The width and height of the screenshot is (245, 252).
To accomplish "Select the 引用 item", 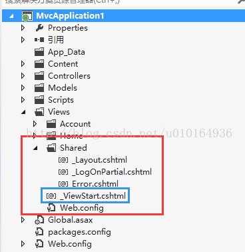I will pos(56,40).
